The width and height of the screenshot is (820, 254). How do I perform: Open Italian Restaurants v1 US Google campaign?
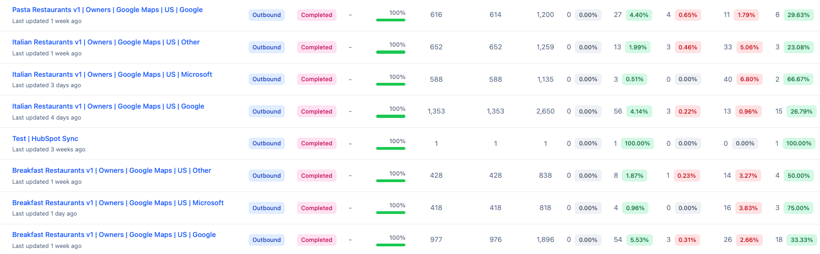click(x=108, y=106)
